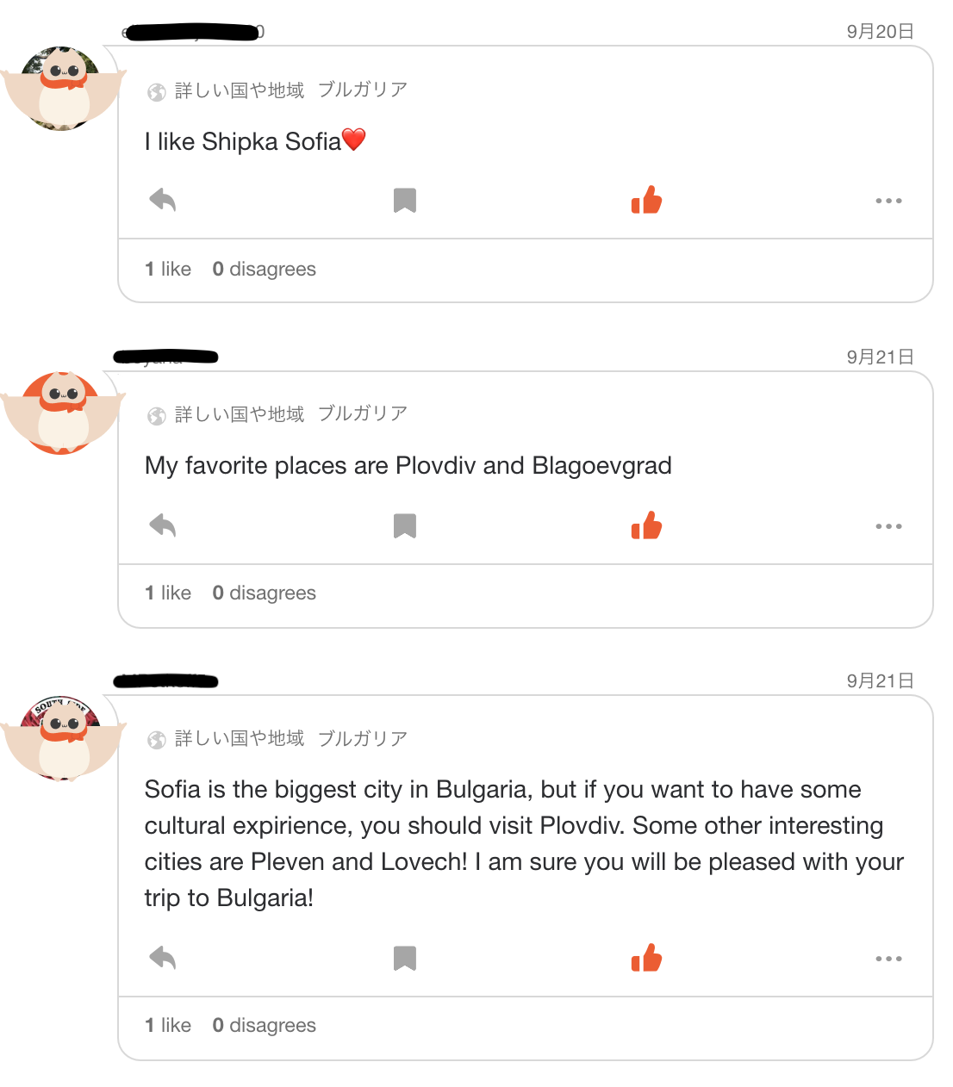
Task: Toggle like on Pleven and Lovech answer
Action: coord(646,958)
